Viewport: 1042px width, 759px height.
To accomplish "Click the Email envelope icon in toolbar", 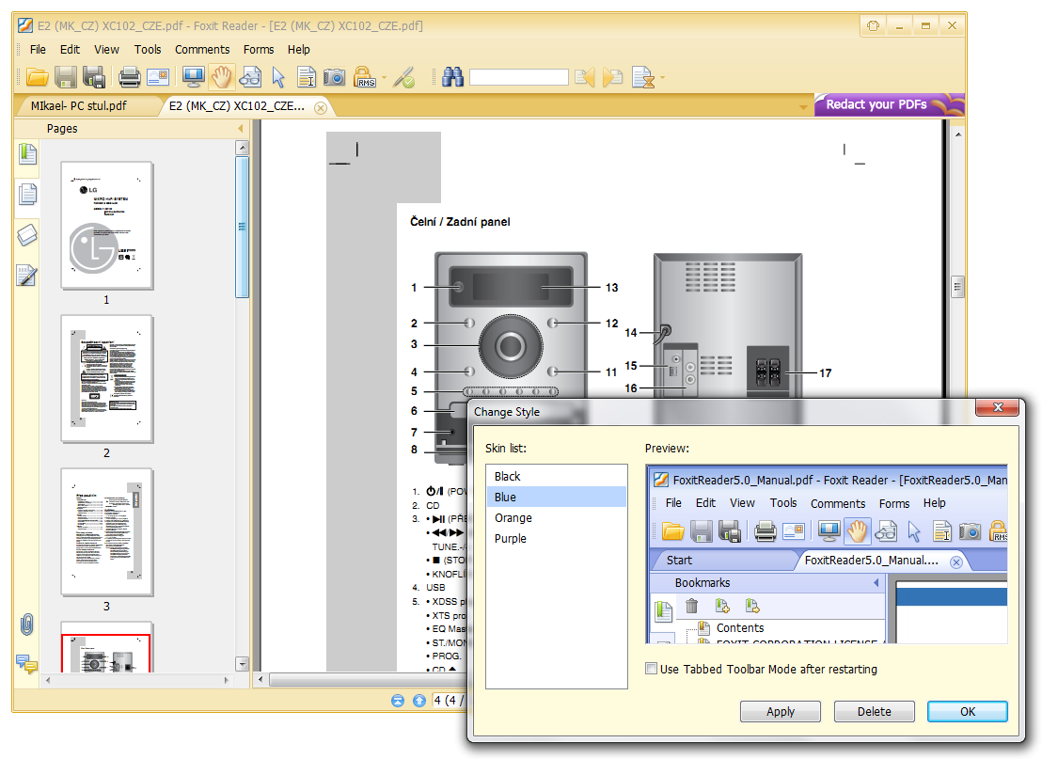I will pyautogui.click(x=158, y=78).
